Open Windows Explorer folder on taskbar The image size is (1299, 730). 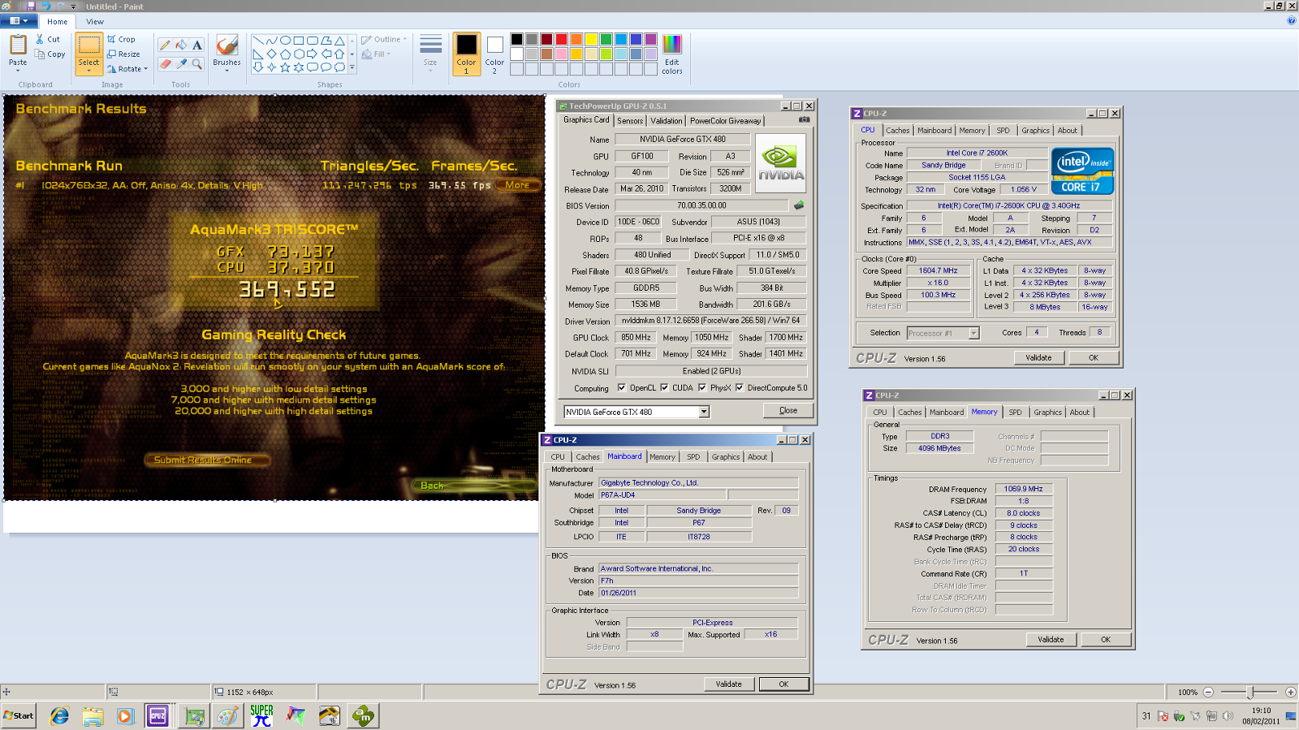pos(93,715)
